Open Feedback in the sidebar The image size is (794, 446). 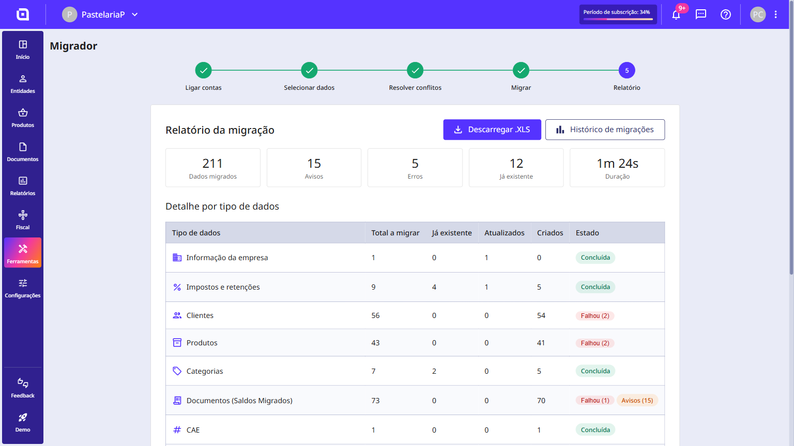[x=23, y=389]
